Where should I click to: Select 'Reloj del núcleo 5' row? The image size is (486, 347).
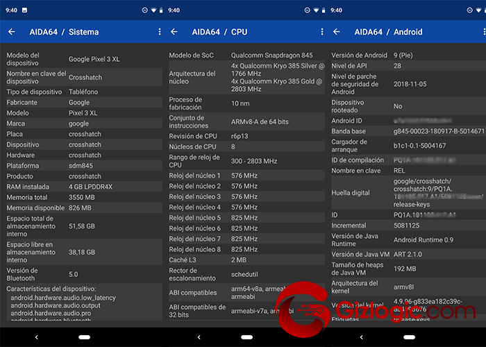coord(246,218)
